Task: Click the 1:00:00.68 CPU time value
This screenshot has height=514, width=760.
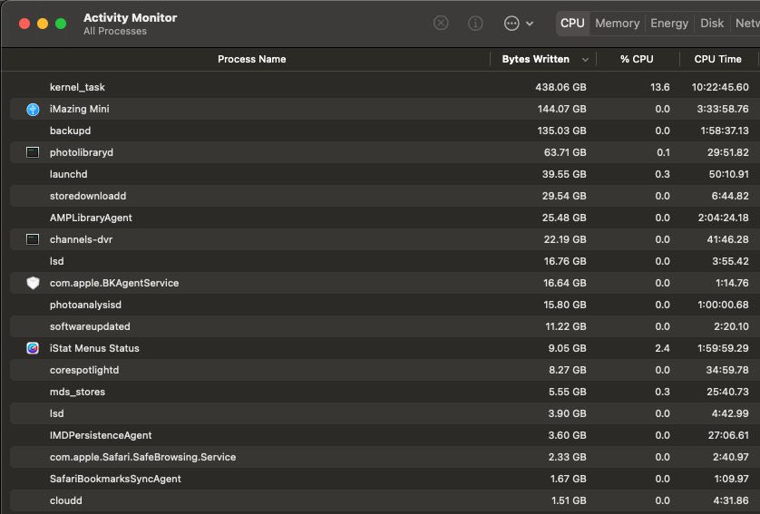Action: pyautogui.click(x=723, y=305)
